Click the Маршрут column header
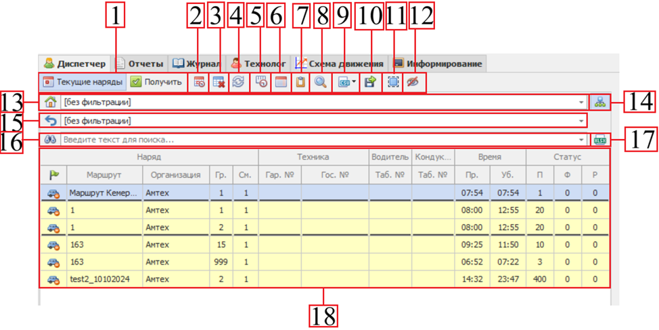The image size is (659, 330). (x=104, y=175)
